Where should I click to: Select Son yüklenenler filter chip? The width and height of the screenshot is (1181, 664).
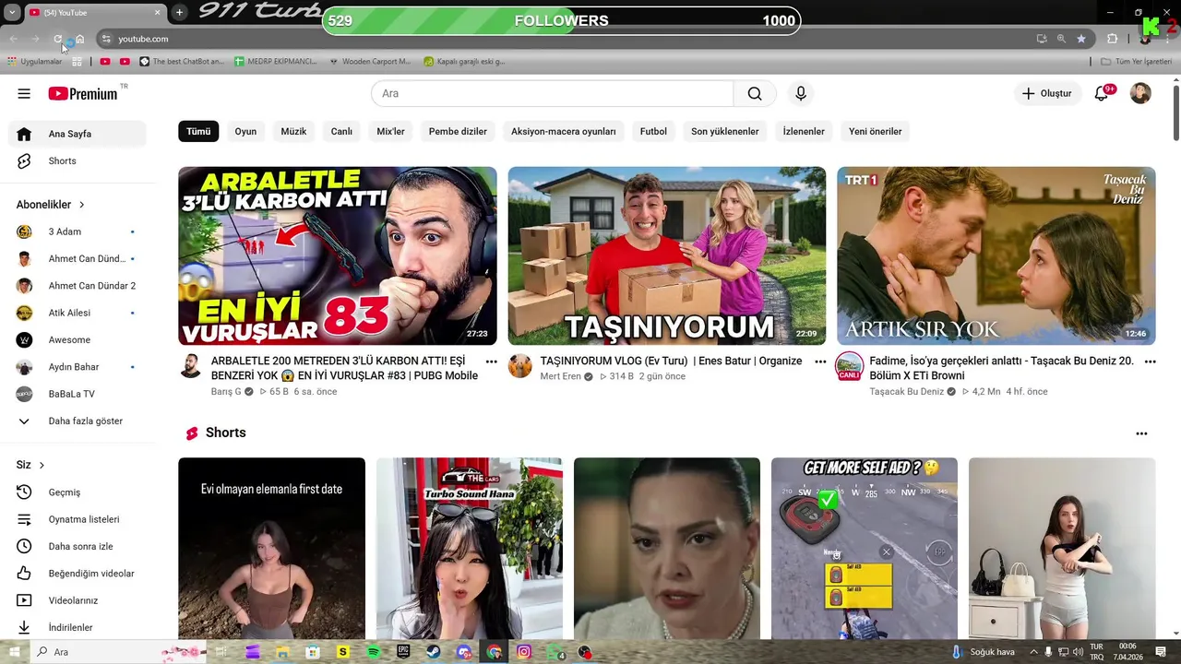725,131
